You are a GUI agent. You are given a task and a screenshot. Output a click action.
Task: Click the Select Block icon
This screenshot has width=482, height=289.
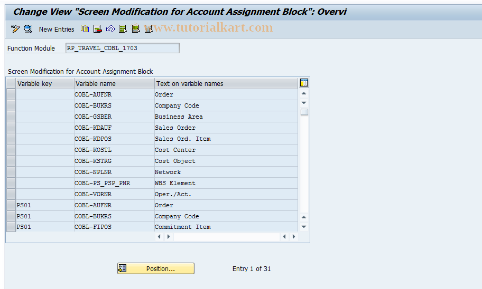(x=135, y=29)
